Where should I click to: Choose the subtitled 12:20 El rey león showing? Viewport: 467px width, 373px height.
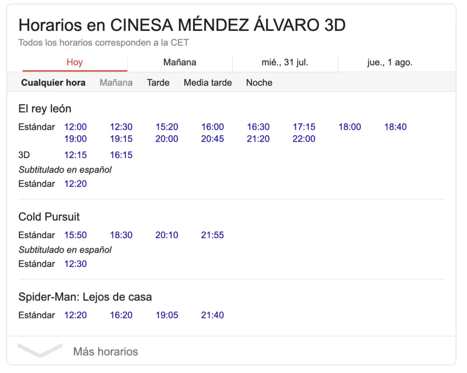[75, 184]
